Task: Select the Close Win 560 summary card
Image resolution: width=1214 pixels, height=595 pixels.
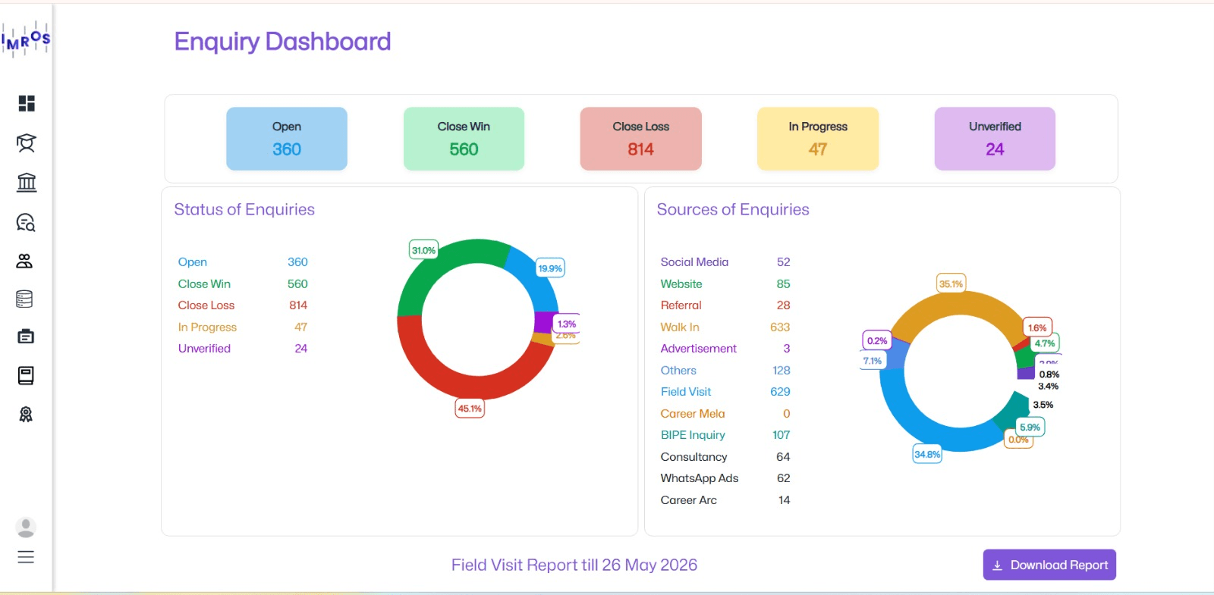Action: 464,139
